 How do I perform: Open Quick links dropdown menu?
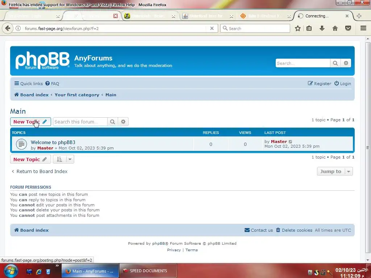[28, 84]
